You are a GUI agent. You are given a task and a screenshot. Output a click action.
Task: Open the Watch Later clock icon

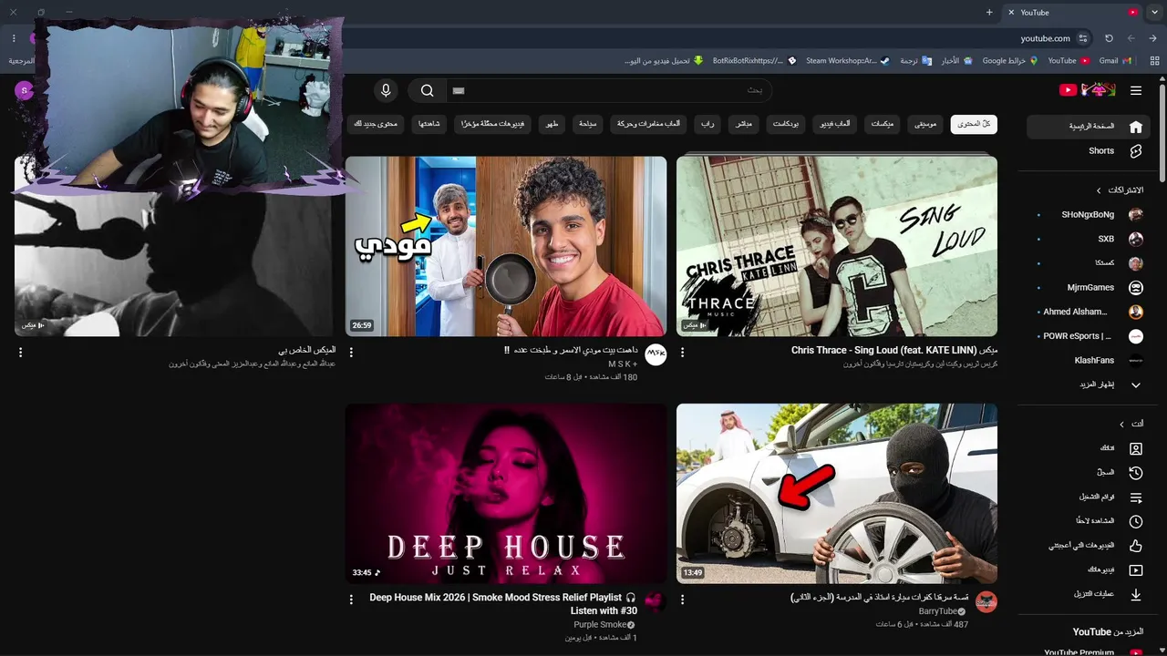(x=1135, y=521)
